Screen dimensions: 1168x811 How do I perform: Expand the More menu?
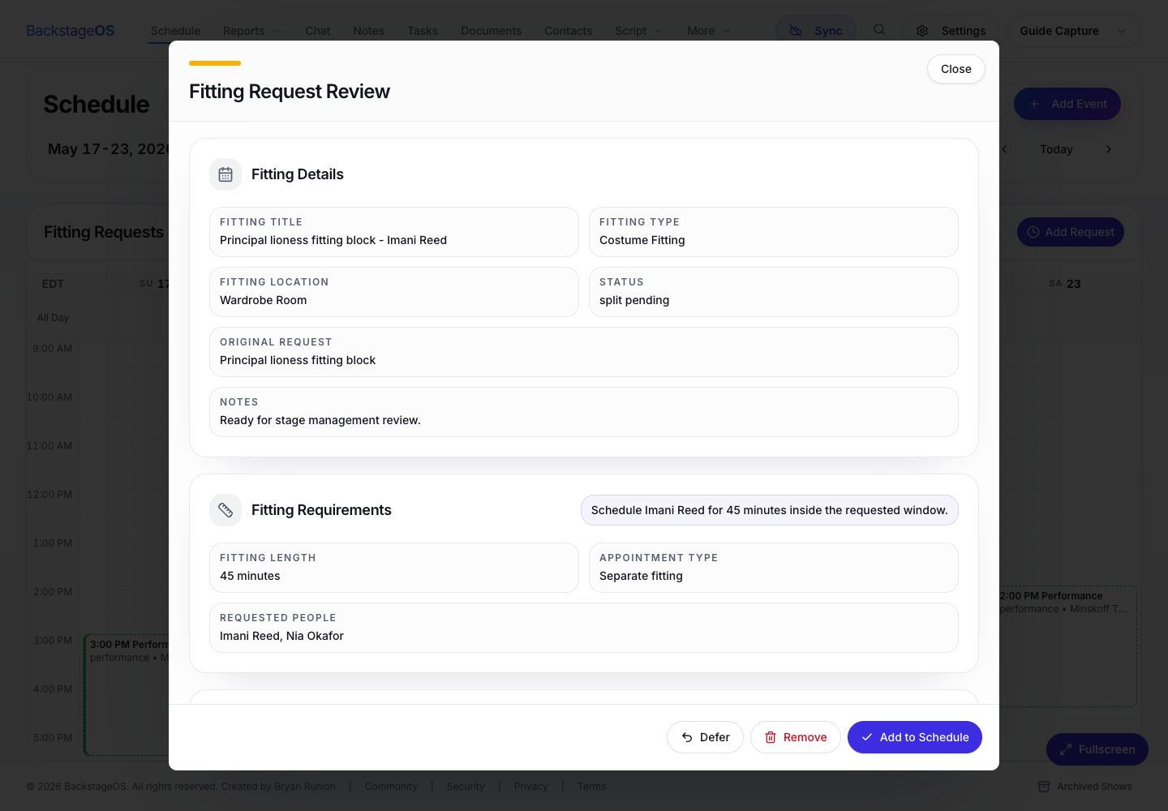point(708,31)
